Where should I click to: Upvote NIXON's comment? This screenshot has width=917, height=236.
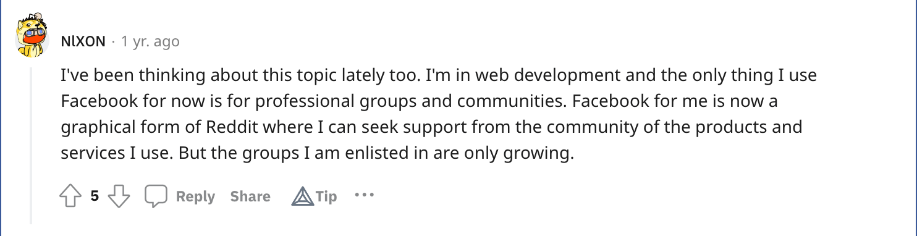pyautogui.click(x=70, y=196)
